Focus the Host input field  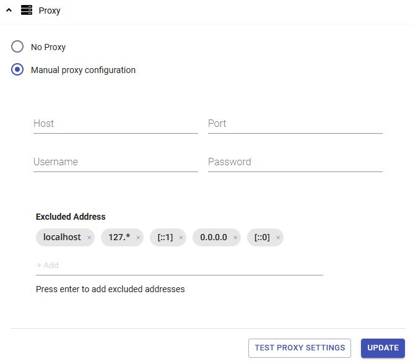115,124
